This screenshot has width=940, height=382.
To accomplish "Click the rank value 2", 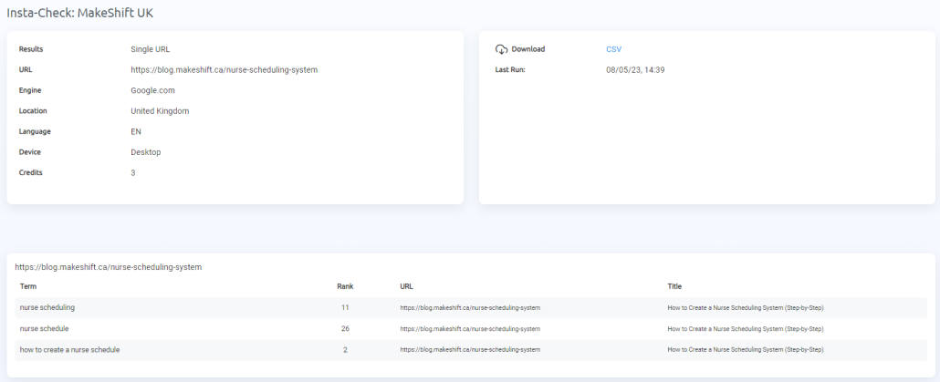I will click(345, 350).
